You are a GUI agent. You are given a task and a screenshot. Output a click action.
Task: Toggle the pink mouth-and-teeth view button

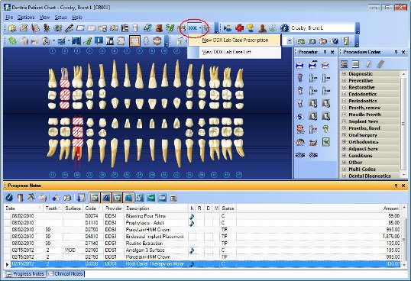pyautogui.click(x=157, y=41)
